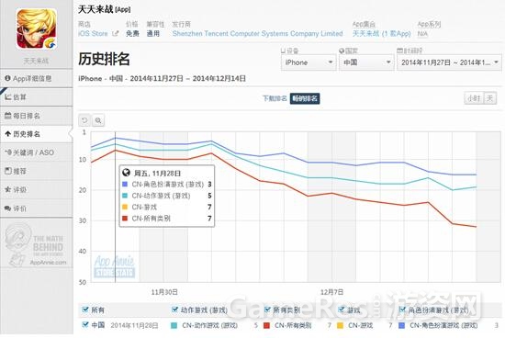Image resolution: width=505 pixels, height=338 pixels.
Task: Toggle the 游戏 checkbox
Action: click(x=342, y=310)
